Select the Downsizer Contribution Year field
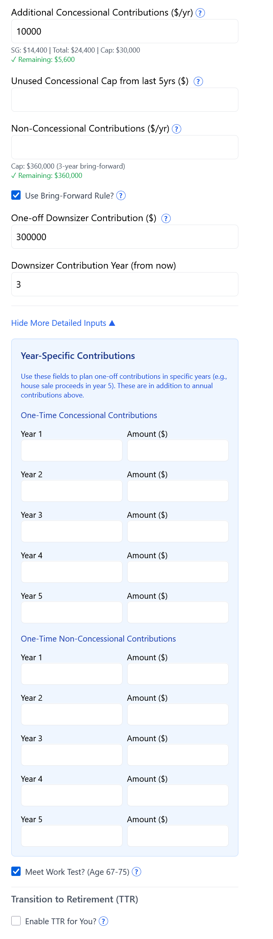This screenshot has width=273, height=939. pyautogui.click(x=124, y=284)
